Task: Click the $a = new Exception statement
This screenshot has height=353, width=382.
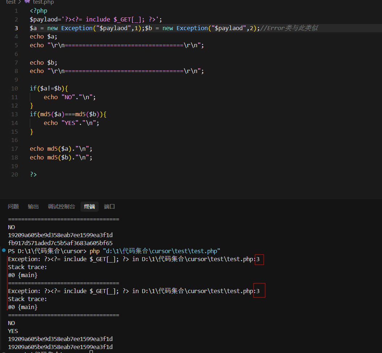Action: coord(87,28)
